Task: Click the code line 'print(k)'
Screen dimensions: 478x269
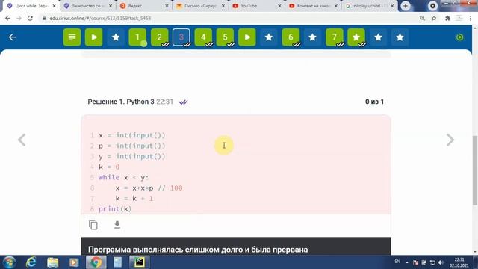Action: [115, 209]
